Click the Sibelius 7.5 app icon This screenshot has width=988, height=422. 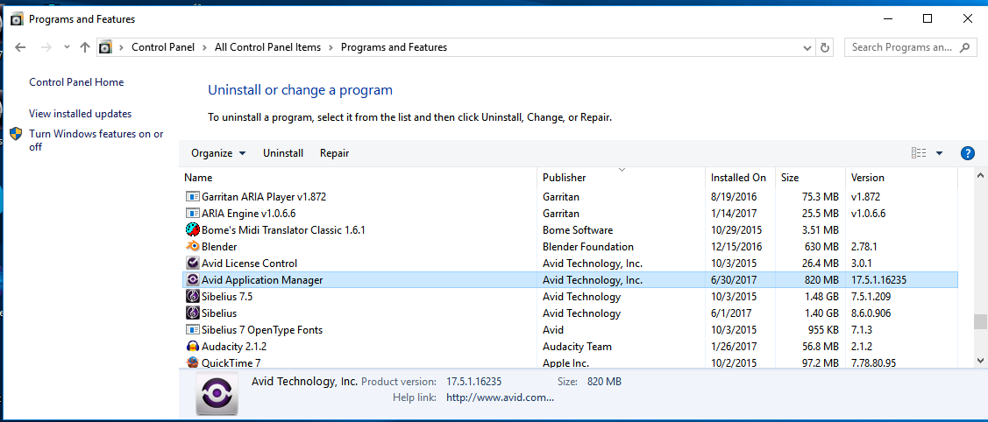(x=193, y=297)
